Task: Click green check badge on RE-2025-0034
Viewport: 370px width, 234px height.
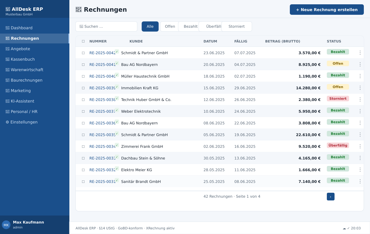Action: (x=117, y=145)
